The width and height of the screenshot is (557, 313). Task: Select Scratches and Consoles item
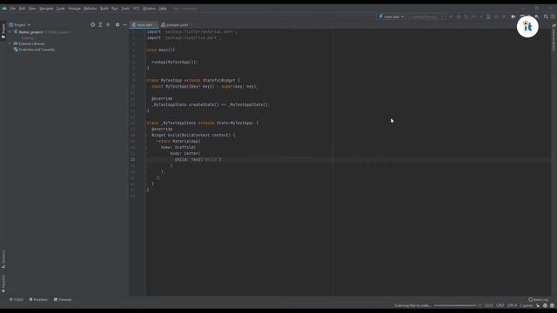point(35,50)
